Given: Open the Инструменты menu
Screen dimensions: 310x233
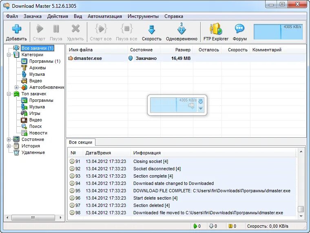Looking at the screenshot, I should click(143, 16).
